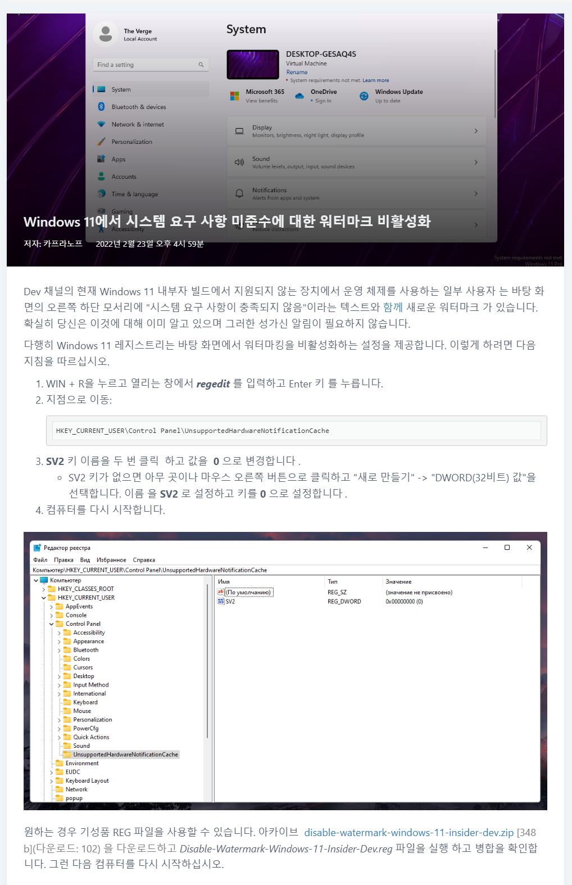Select the Network key in registry tree

click(76, 789)
